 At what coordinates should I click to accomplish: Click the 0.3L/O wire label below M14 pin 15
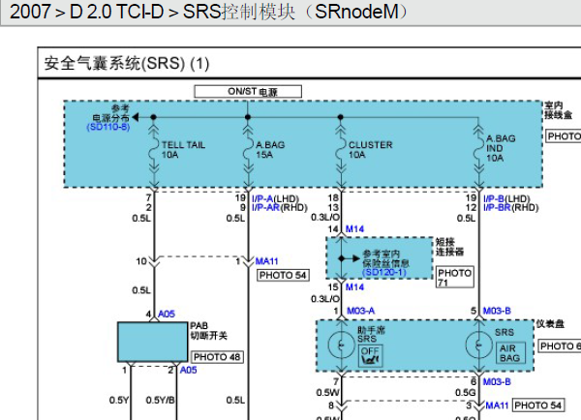point(325,299)
